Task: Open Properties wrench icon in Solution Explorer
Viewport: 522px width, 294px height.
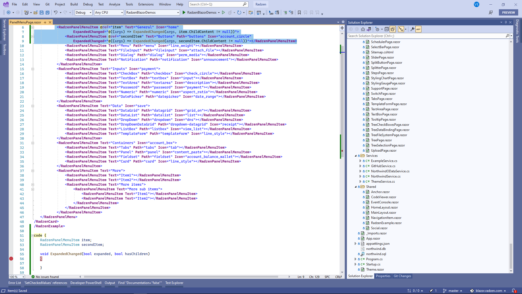Action: tap(412, 29)
